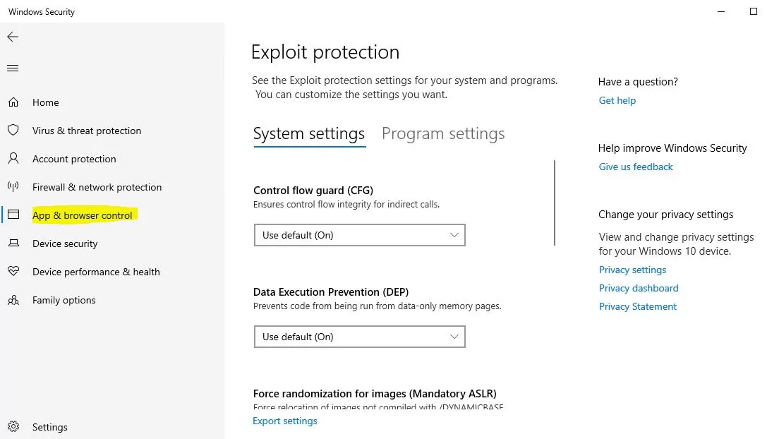Viewport: 779px width, 439px height.
Task: Click the Control flow guard (CFG) label
Action: click(313, 191)
